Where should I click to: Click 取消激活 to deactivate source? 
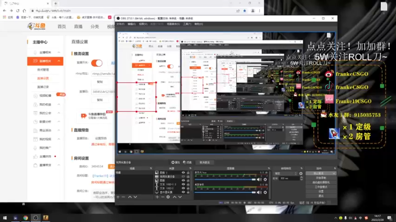pos(204,162)
